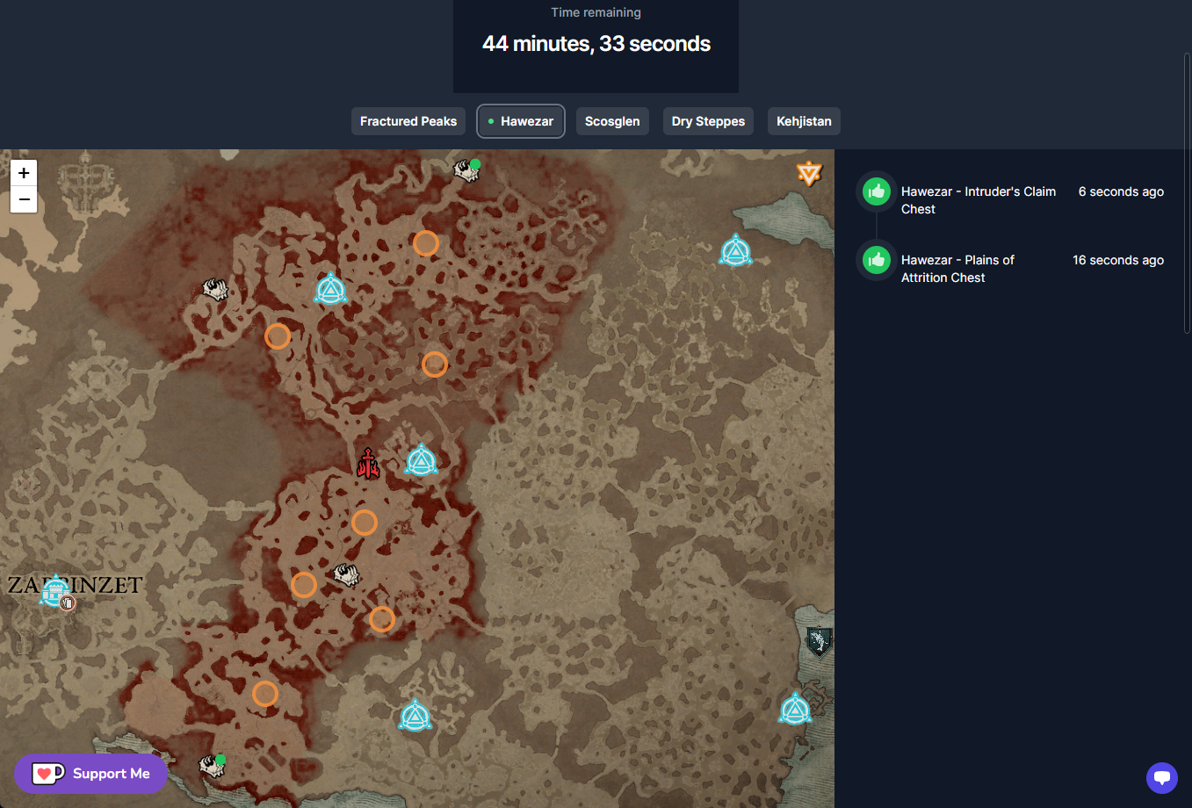Click the ZARBINZET town label on the map
This screenshot has width=1192, height=808.
[75, 585]
